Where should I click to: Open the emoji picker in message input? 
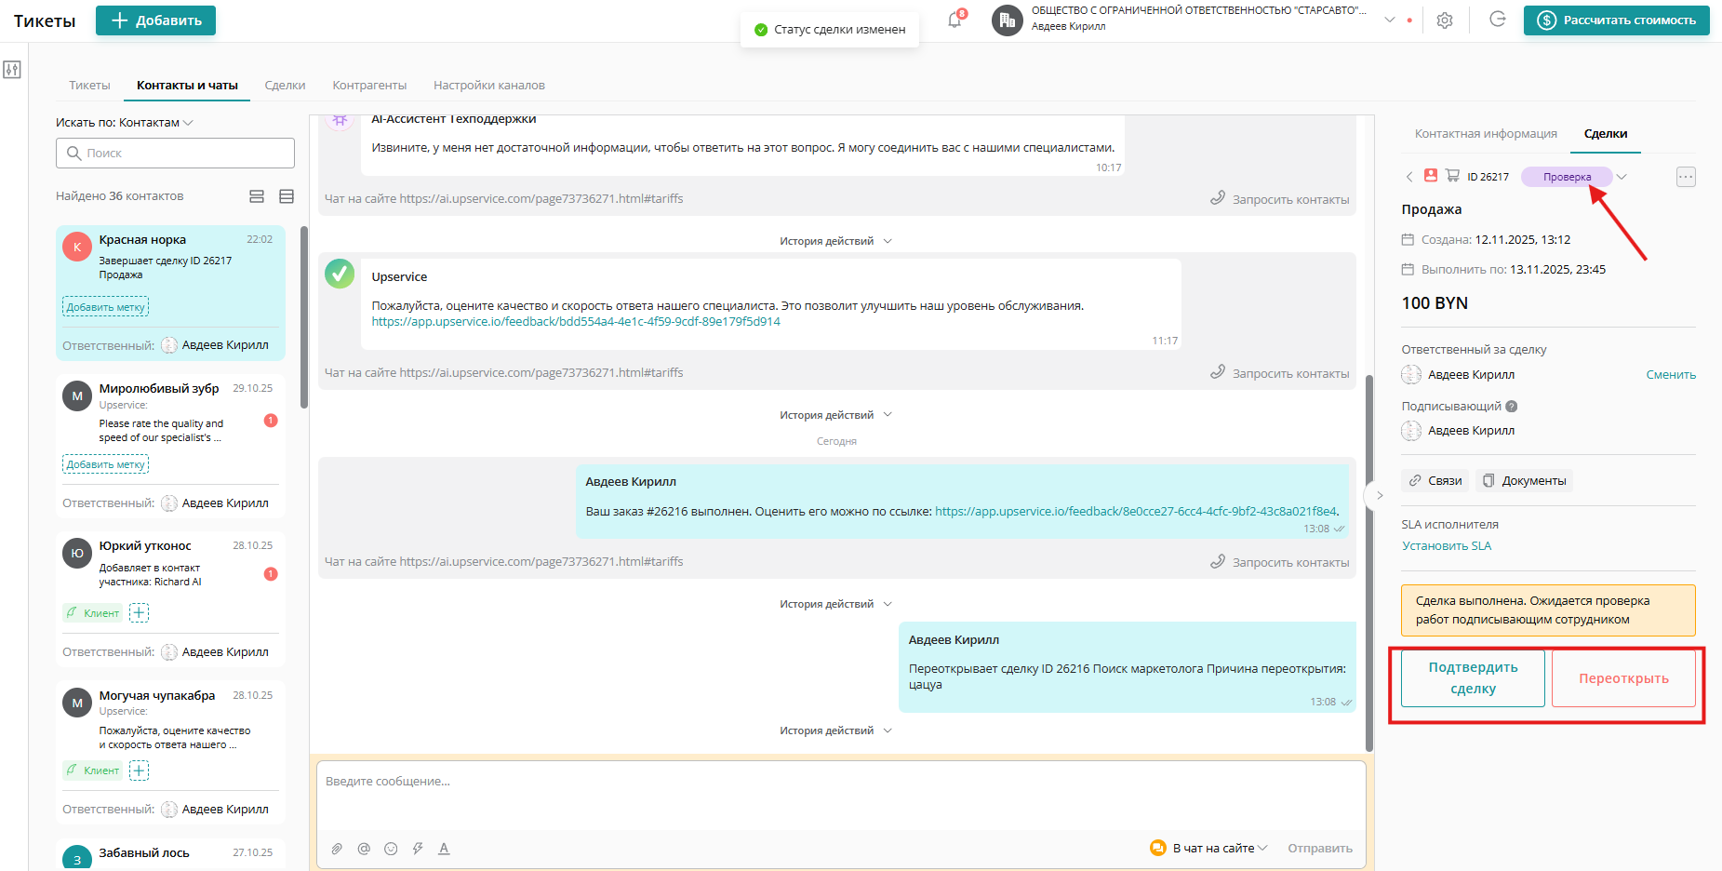point(390,848)
